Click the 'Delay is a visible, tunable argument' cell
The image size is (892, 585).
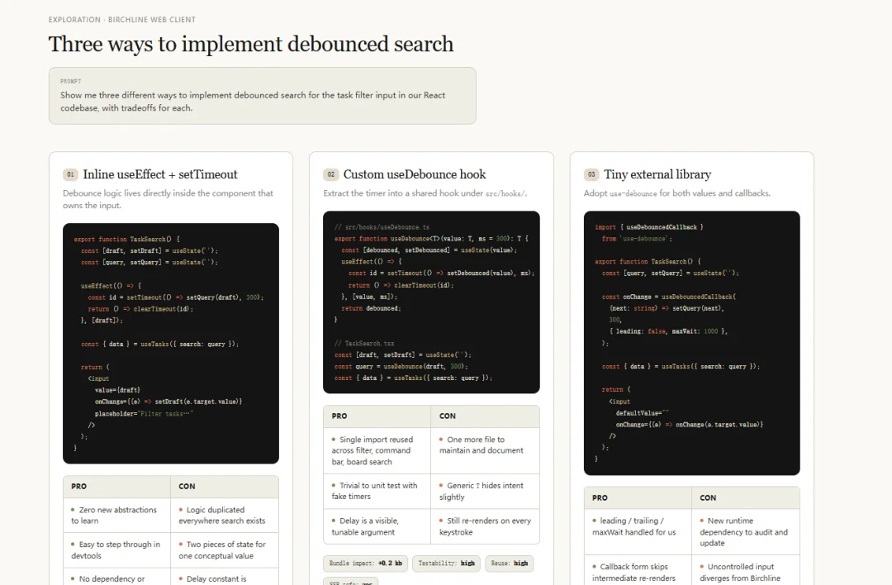point(377,526)
